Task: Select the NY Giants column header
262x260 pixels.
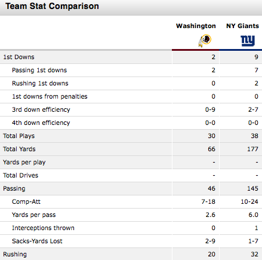Action: pos(242,26)
